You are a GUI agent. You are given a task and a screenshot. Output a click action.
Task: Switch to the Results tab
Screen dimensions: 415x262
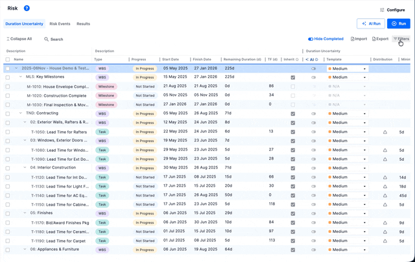[83, 24]
